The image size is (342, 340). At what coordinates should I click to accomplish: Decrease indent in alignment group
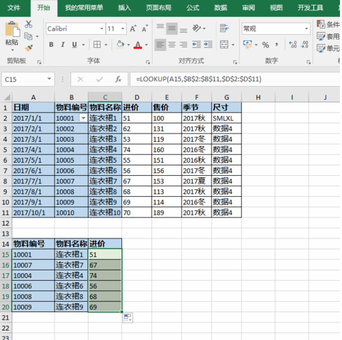[x=196, y=44]
